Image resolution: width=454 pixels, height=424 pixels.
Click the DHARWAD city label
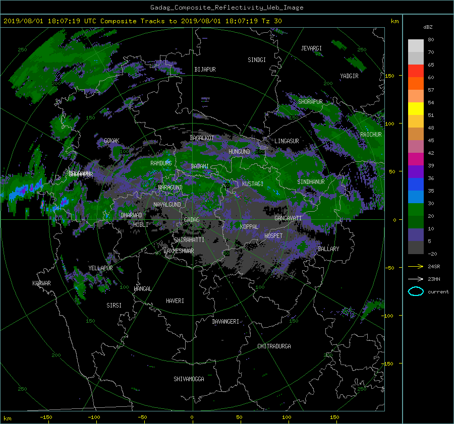pos(131,215)
